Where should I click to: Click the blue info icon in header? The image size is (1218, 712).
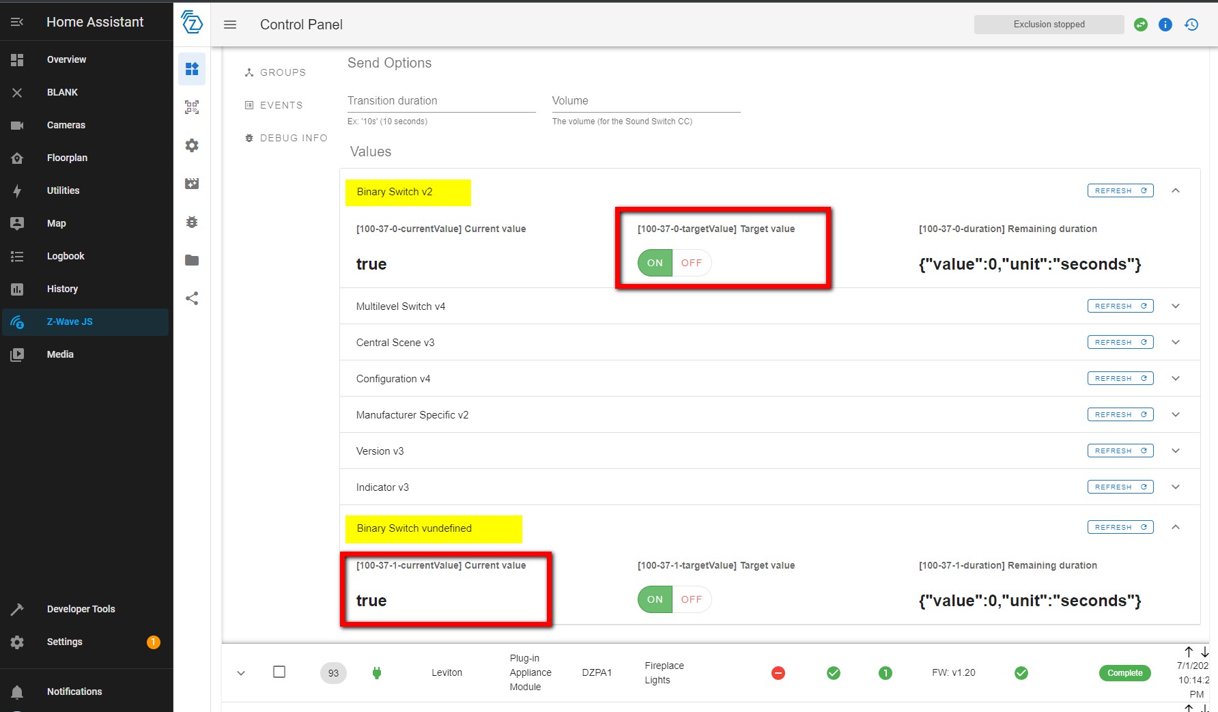click(1165, 25)
